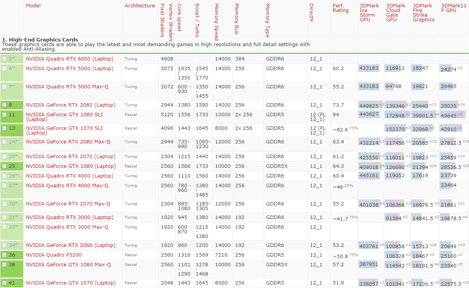The height and width of the screenshot is (288, 469).
Task: Open NVIDIA GeForce RTX 2070 (Laptop) link
Action: click(70, 157)
